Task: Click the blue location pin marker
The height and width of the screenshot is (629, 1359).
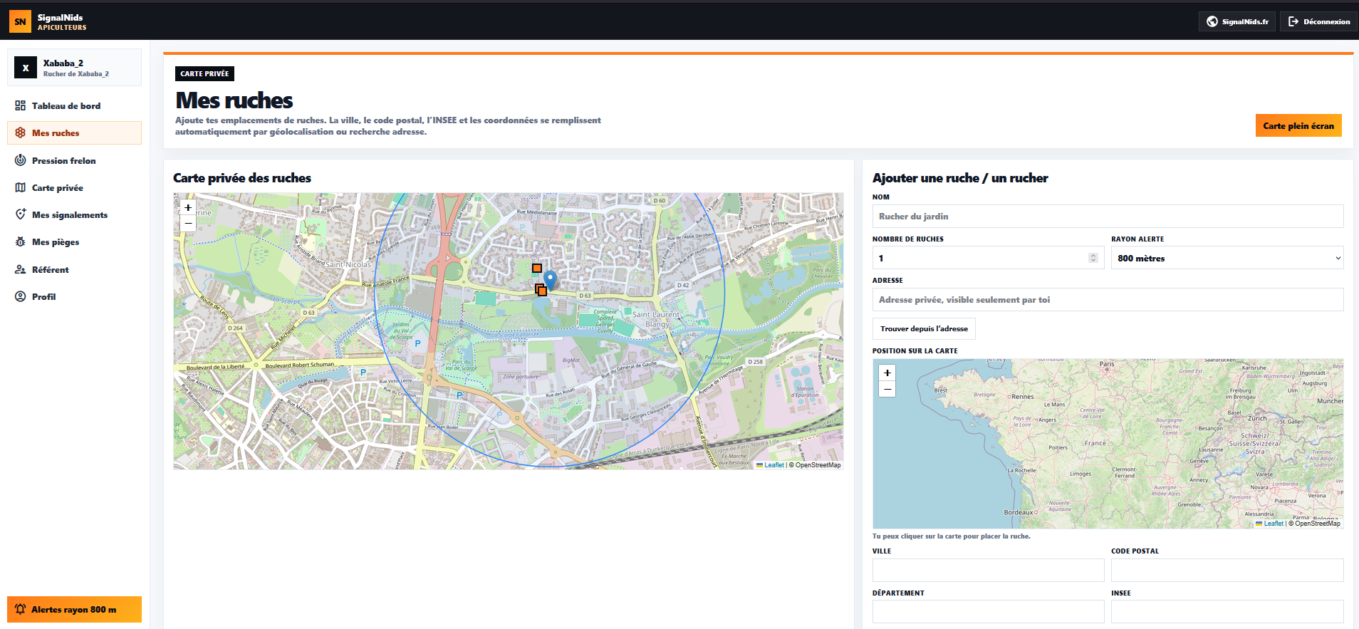Action: click(x=550, y=280)
